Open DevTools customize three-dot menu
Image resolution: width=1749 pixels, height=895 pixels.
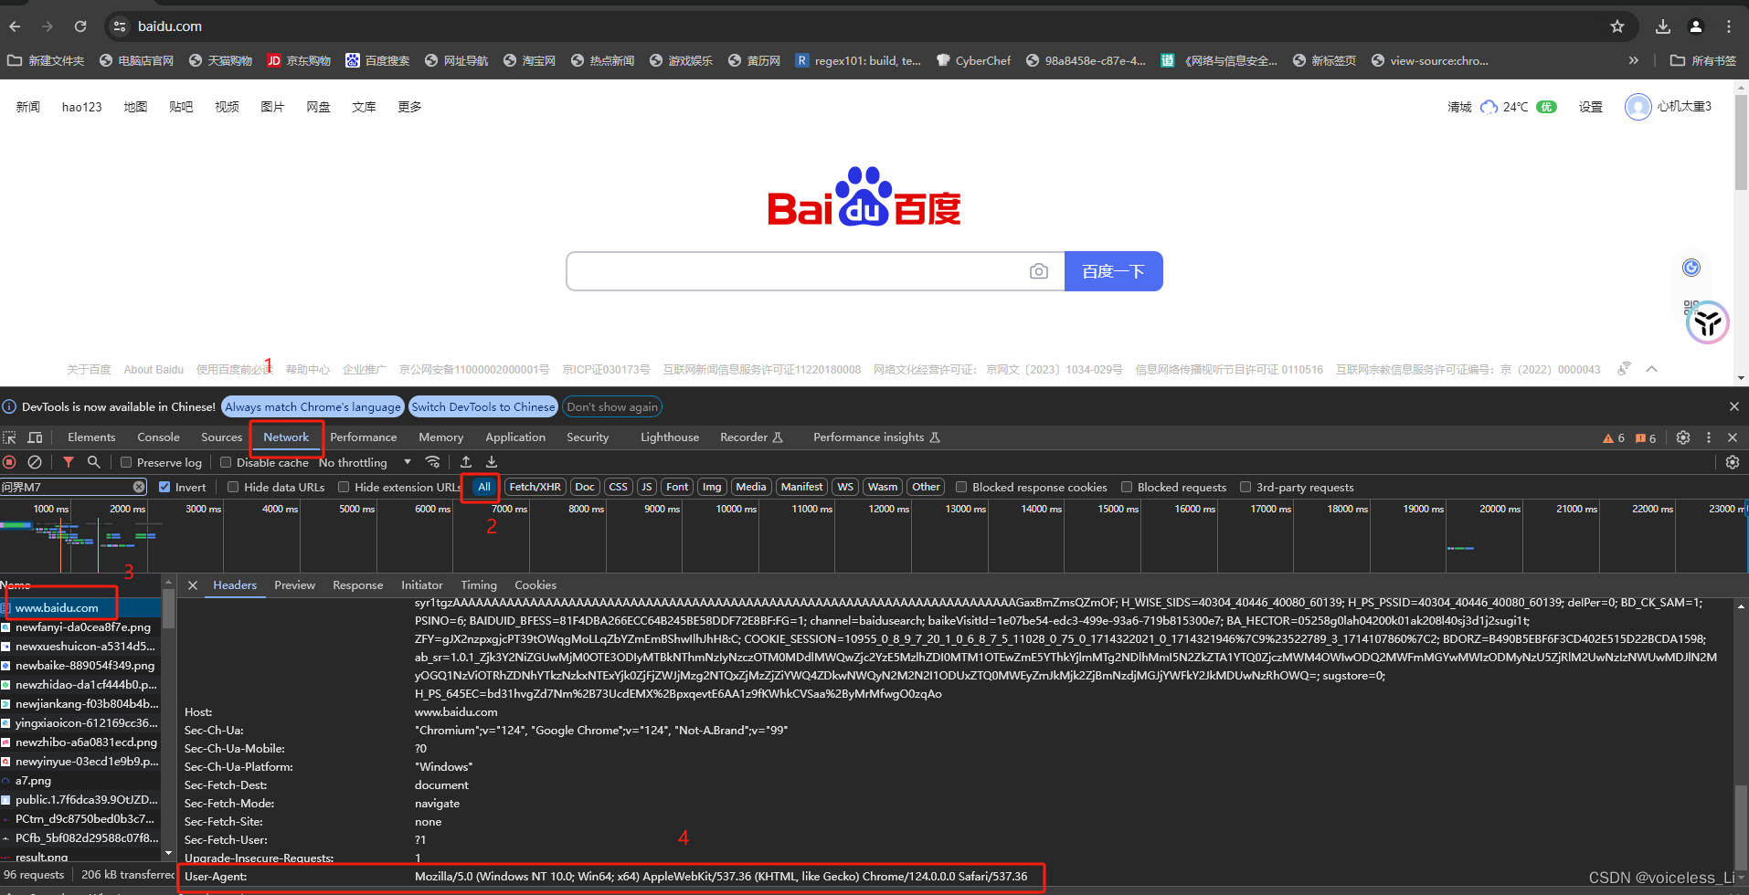(1709, 437)
